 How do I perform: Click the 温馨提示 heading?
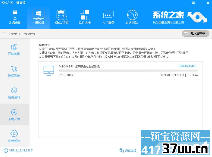[45, 45]
